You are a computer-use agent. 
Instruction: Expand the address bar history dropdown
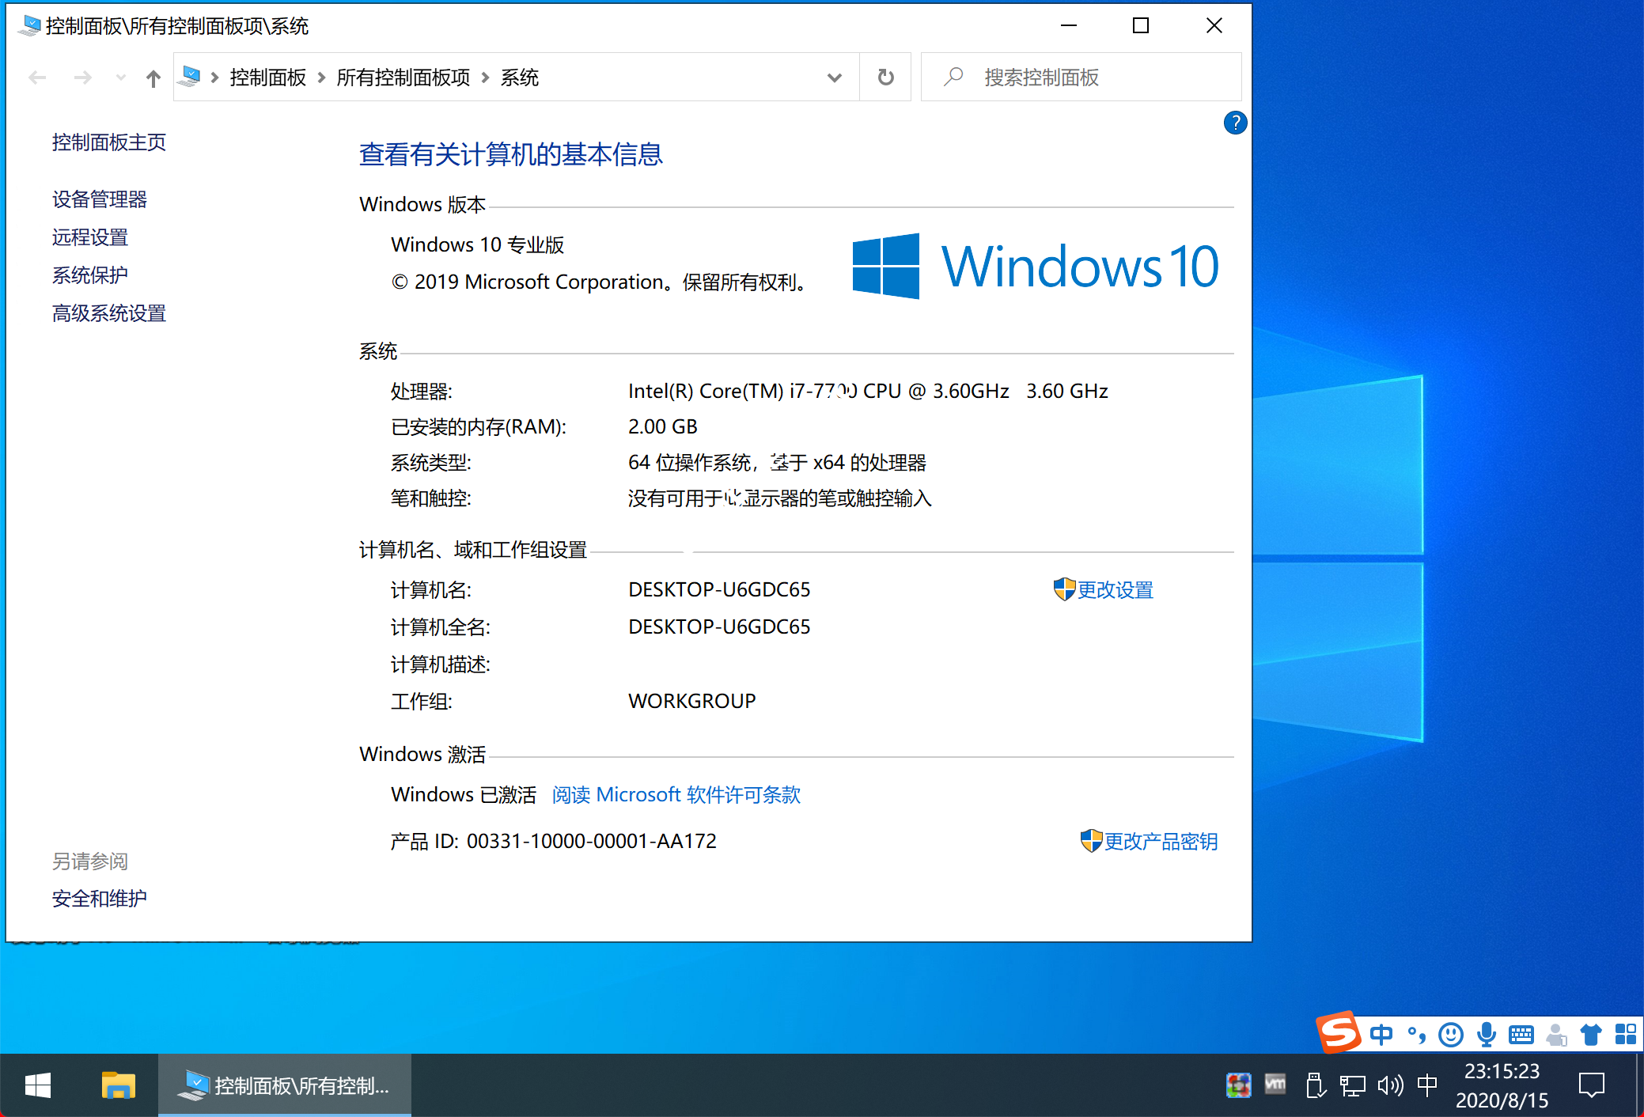coord(834,78)
